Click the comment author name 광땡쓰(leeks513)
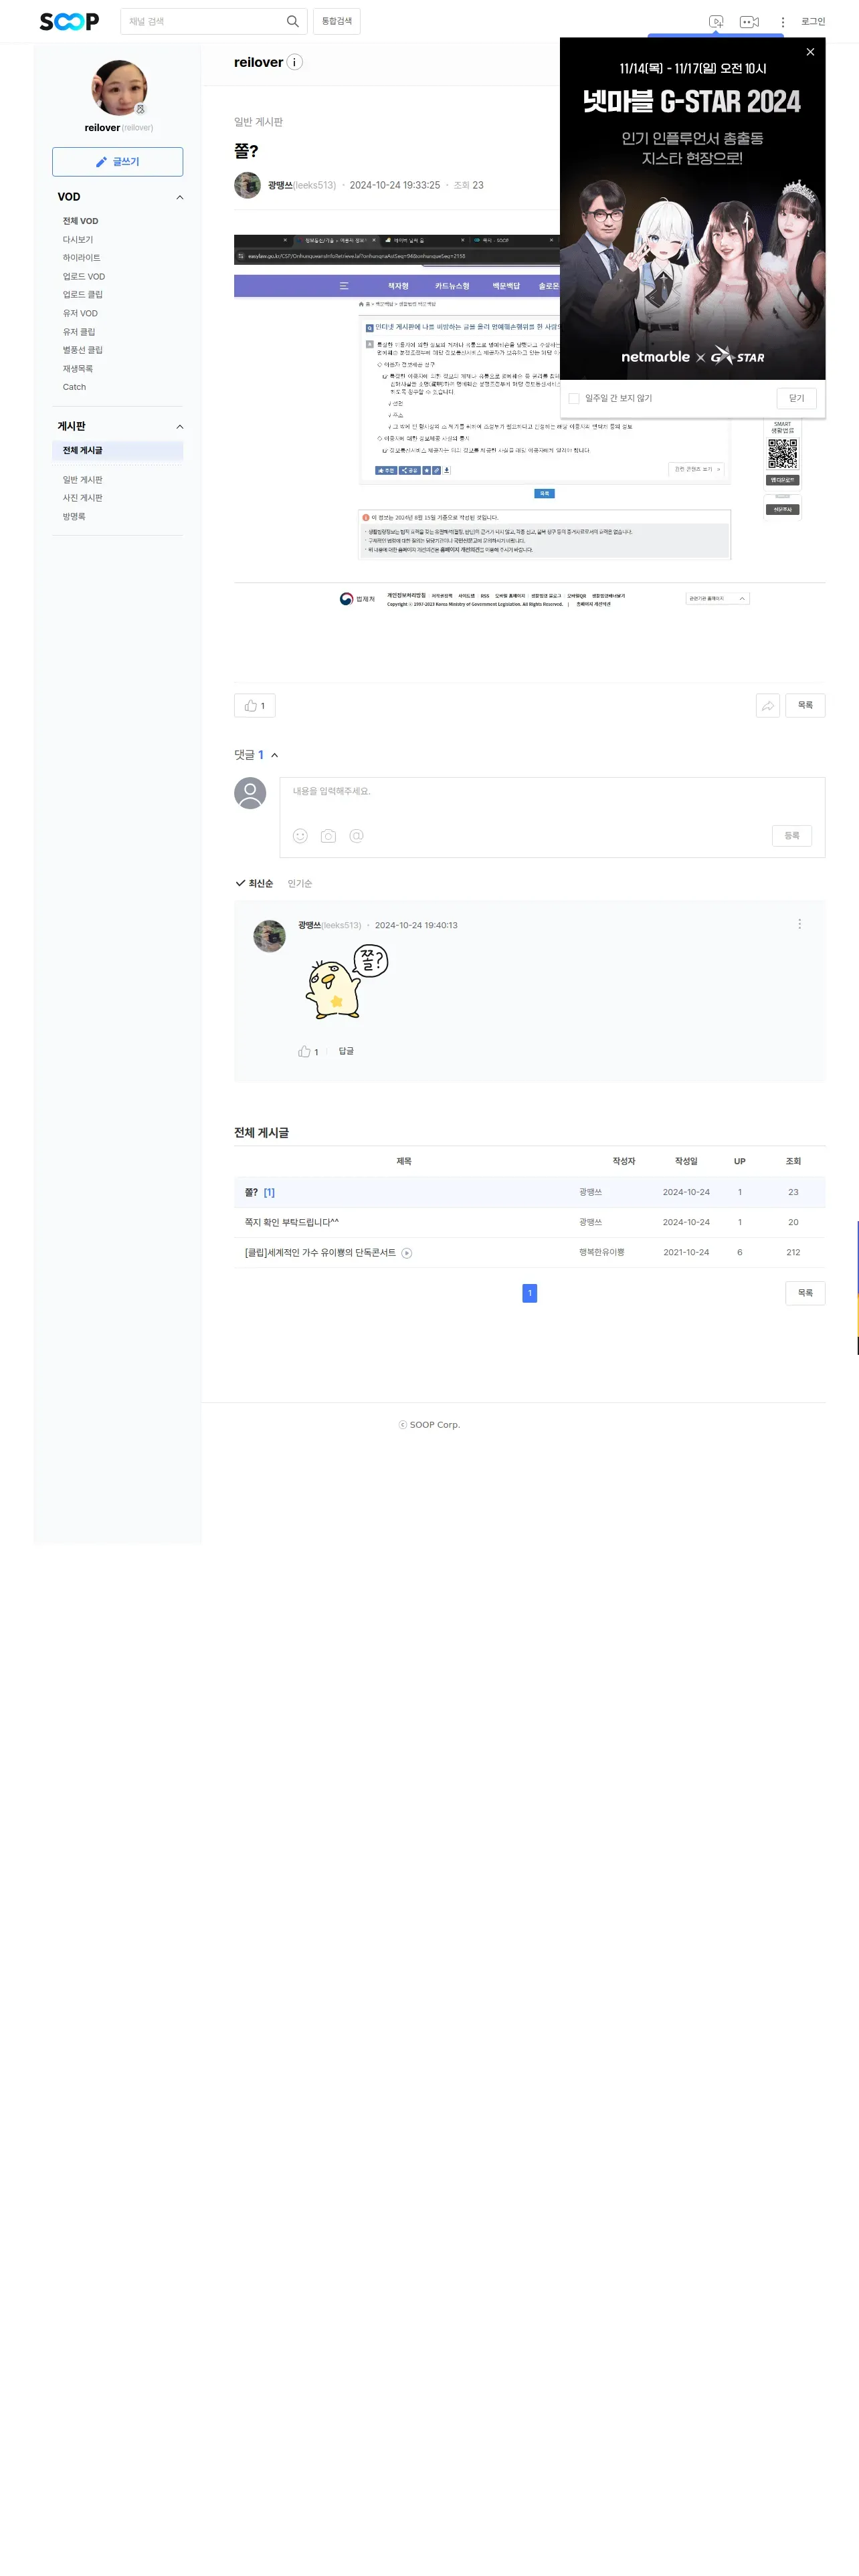The image size is (859, 2576). [329, 925]
